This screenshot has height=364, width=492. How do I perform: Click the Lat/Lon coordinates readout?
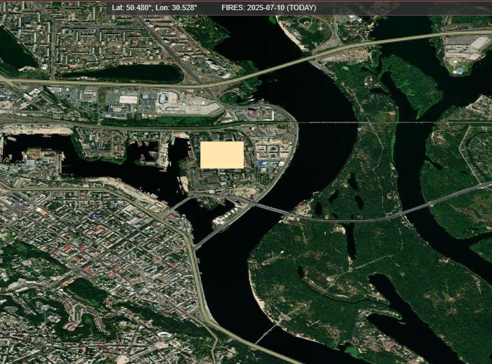point(154,8)
